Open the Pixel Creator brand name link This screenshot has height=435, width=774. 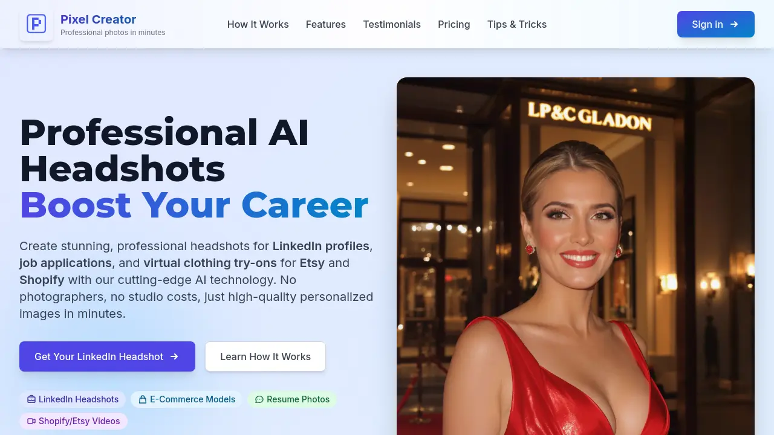tap(98, 19)
